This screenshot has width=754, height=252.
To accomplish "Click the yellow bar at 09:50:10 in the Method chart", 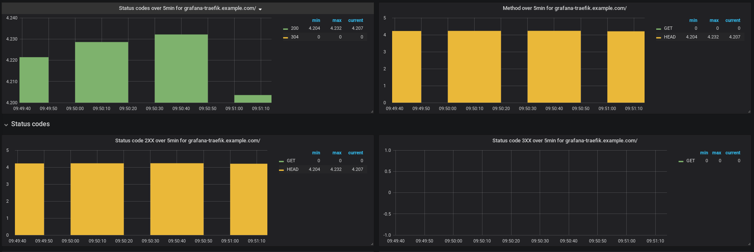I will pos(474,67).
